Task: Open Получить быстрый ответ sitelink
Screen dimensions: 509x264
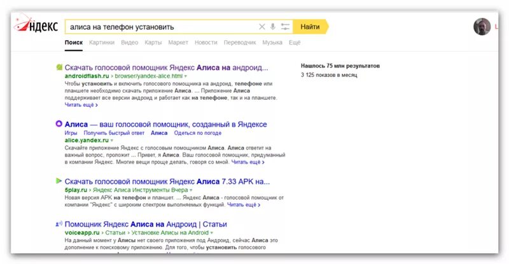Action: (x=114, y=133)
